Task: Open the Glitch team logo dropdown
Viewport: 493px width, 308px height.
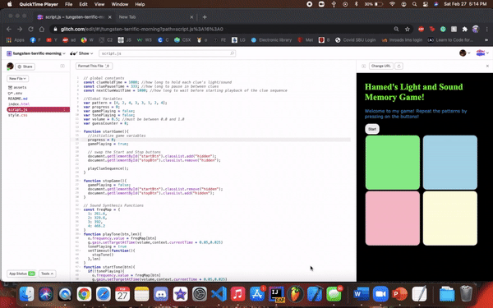Action: [482, 53]
